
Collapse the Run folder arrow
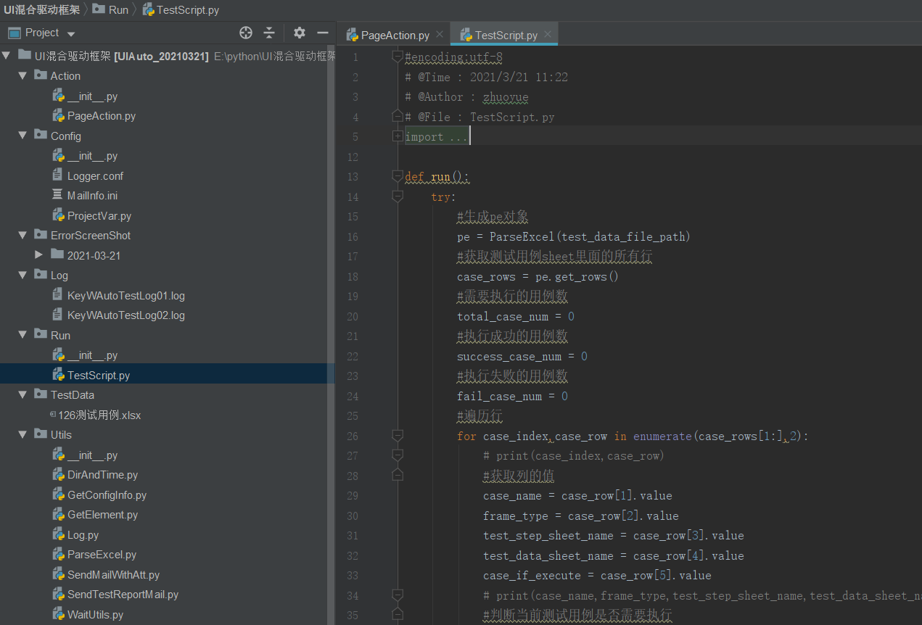pos(23,335)
